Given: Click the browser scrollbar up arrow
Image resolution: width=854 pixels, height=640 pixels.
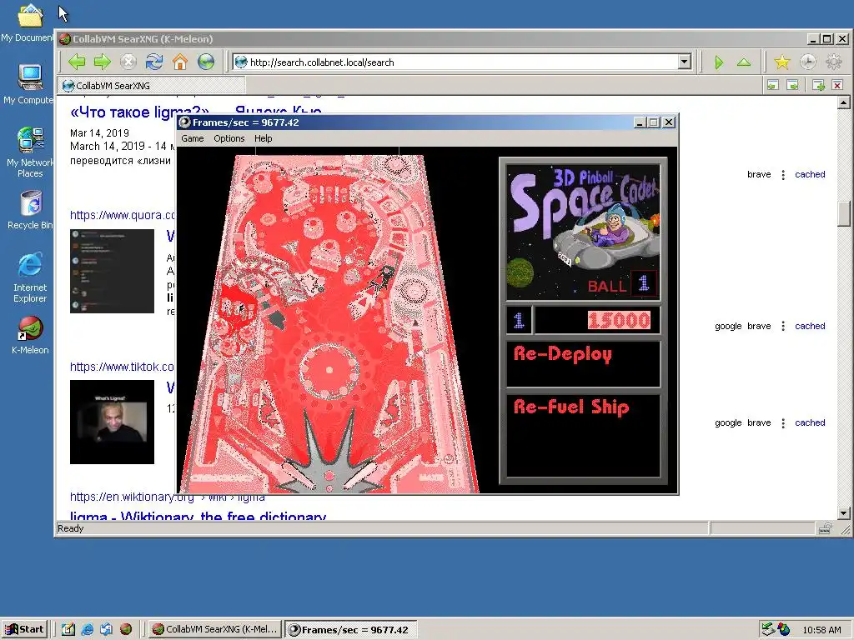Looking at the screenshot, I should point(844,102).
